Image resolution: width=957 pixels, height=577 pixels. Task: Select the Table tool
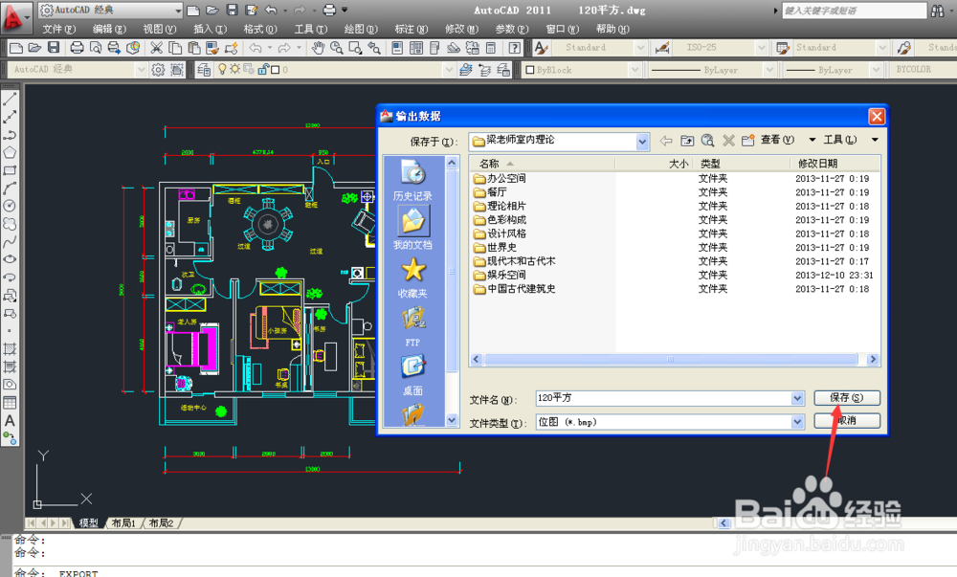10,403
